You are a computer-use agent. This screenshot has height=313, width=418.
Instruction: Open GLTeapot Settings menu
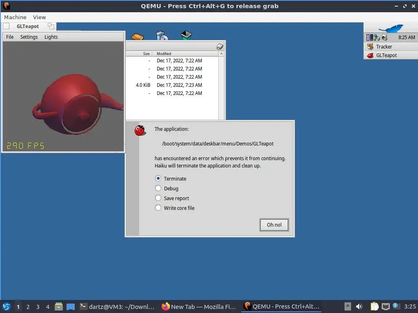[x=29, y=37]
